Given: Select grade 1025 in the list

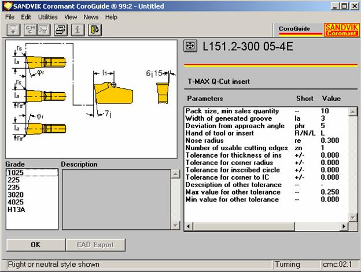Looking at the screenshot, I should (32, 173).
